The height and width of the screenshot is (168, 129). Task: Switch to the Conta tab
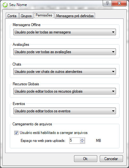pyautogui.click(x=12, y=16)
